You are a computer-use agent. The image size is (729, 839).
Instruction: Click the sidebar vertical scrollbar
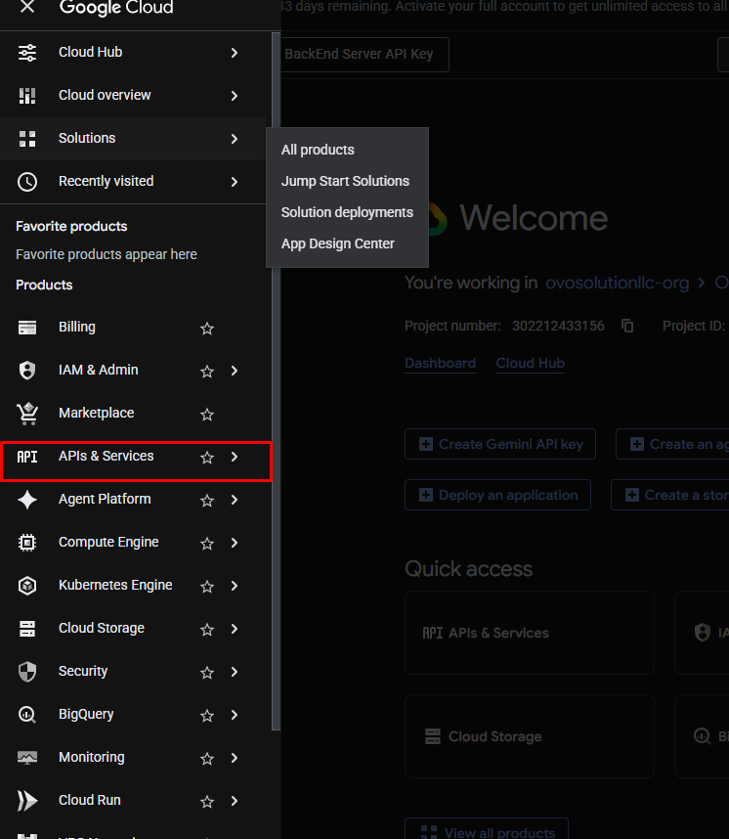point(276,381)
